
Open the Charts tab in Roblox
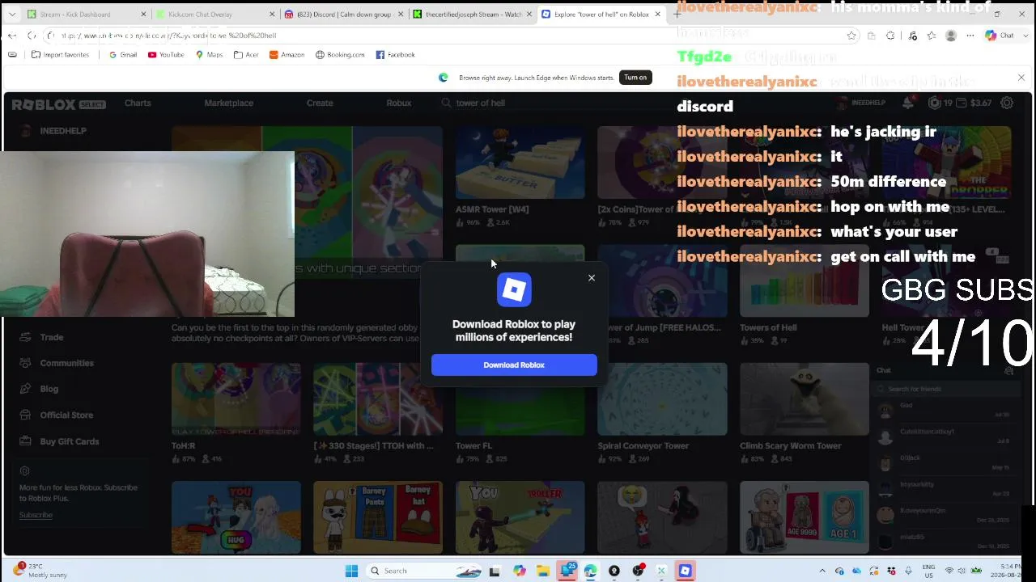(x=138, y=103)
